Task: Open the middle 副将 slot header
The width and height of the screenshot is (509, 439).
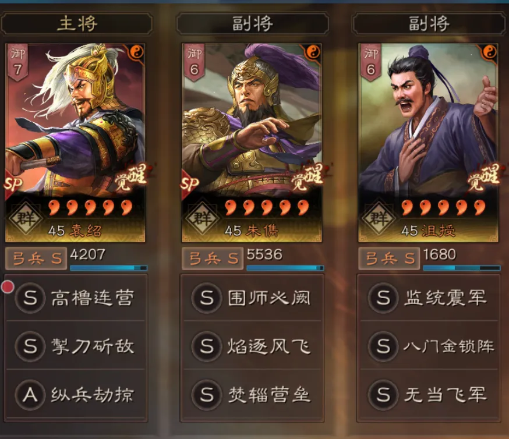Action: coord(253,24)
